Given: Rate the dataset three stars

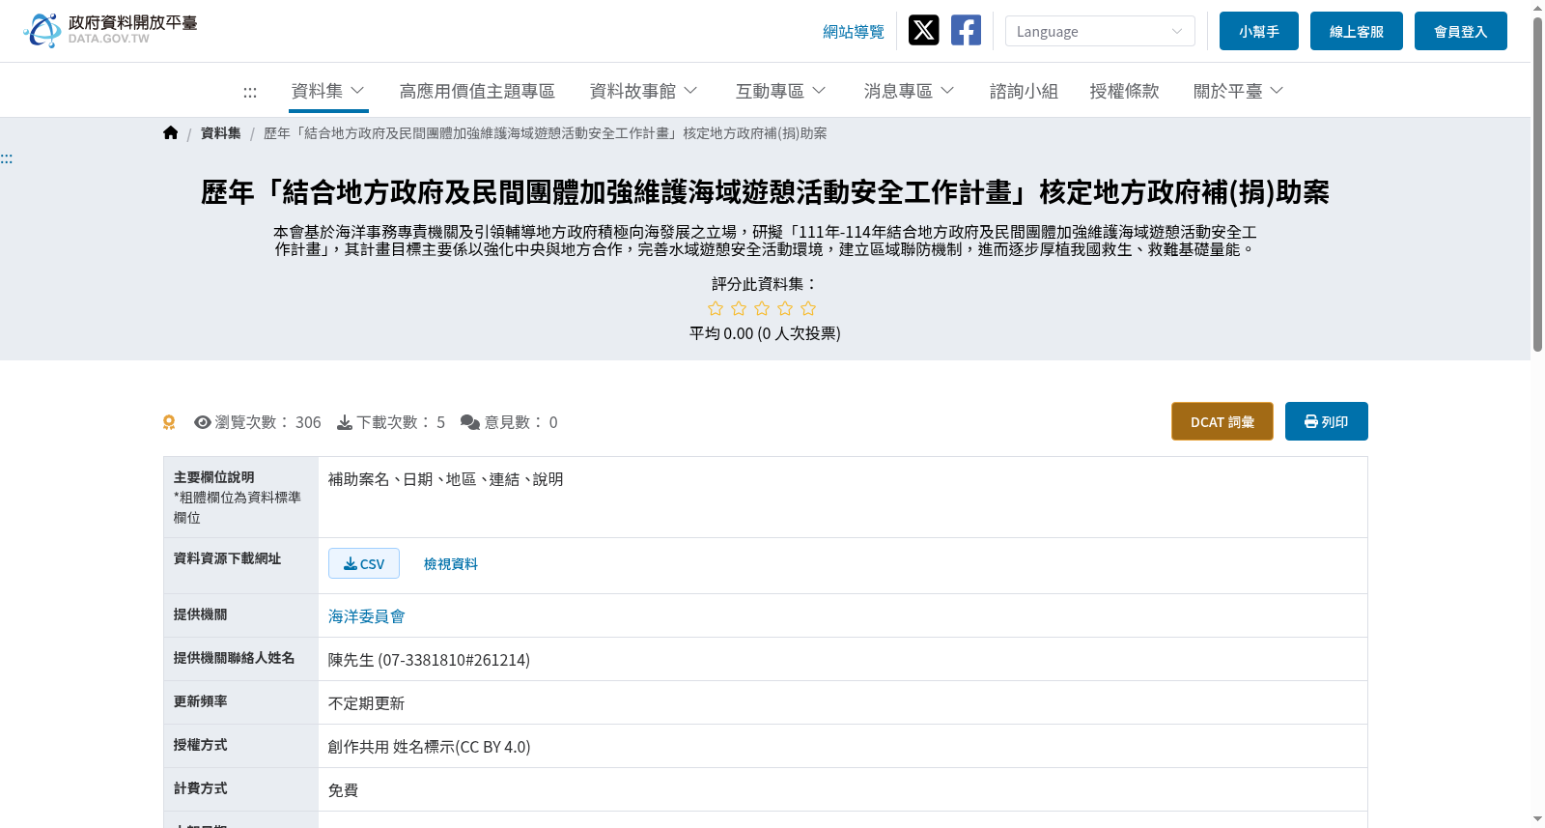Looking at the screenshot, I should coord(762,308).
